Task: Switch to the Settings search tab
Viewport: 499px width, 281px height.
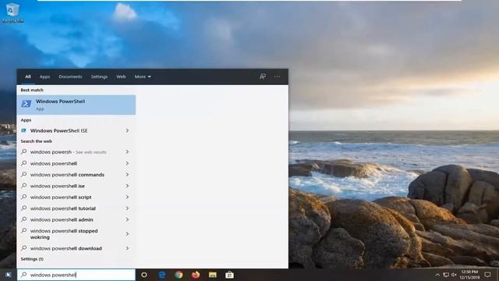Action: (x=99, y=76)
